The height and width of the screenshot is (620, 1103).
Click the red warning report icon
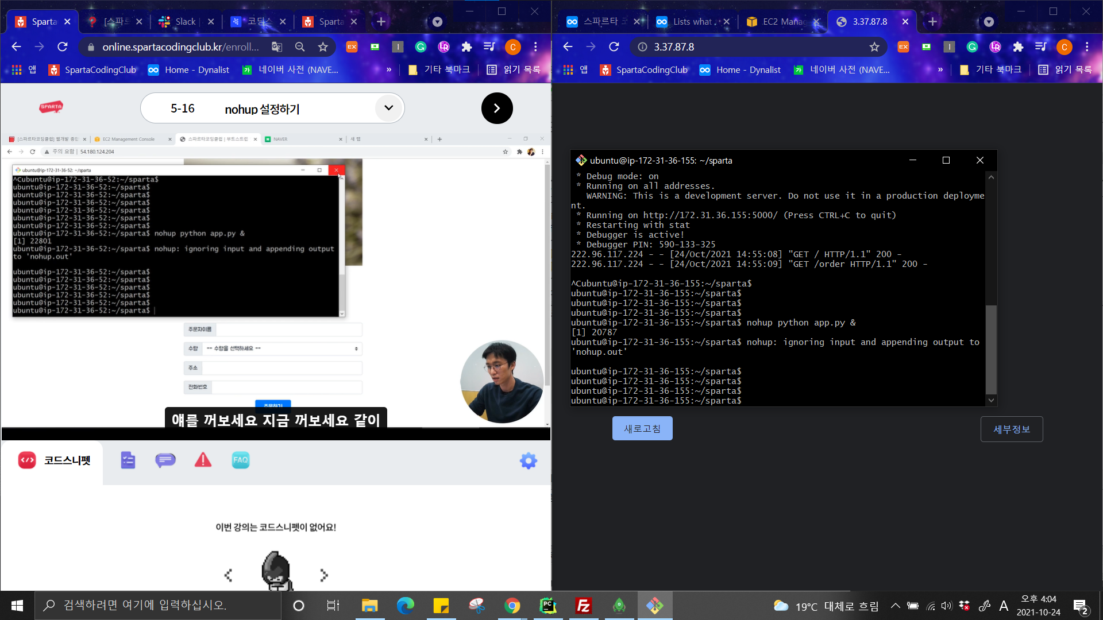(203, 460)
